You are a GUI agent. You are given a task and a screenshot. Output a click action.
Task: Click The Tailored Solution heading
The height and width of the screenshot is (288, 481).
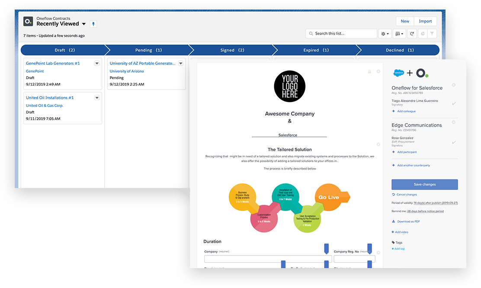pos(289,150)
